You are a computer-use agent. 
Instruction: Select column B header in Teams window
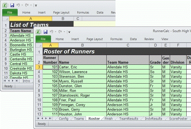63,19
